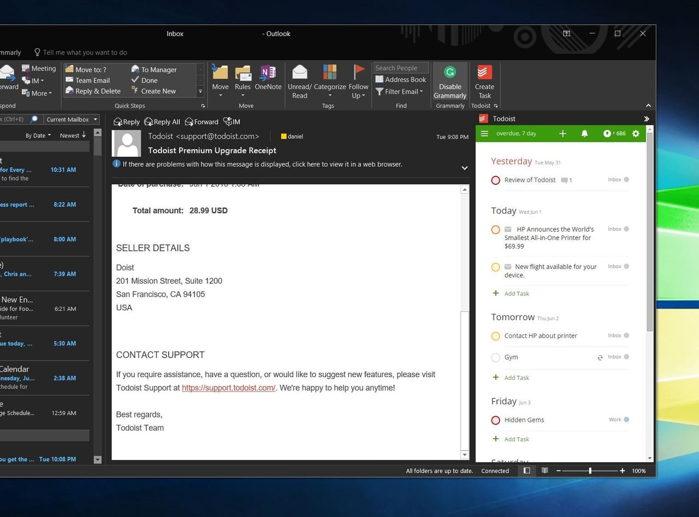Expand the Quick Steps gallery

click(200, 91)
